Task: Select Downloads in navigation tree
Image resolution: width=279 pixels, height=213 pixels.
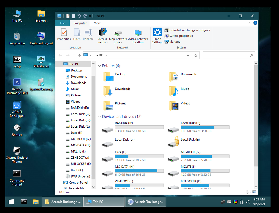Action: (x=79, y=83)
